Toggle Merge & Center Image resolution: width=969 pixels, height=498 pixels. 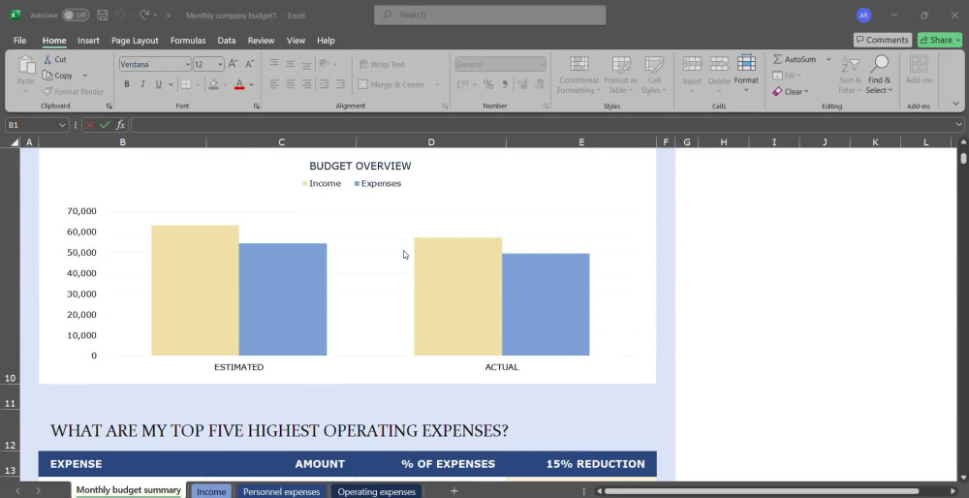click(391, 84)
